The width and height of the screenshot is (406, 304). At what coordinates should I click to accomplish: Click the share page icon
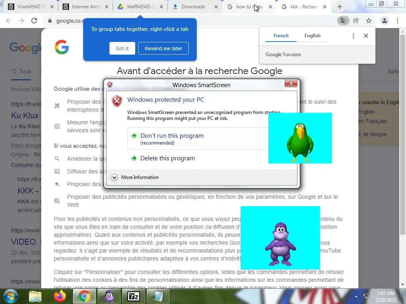click(x=356, y=21)
